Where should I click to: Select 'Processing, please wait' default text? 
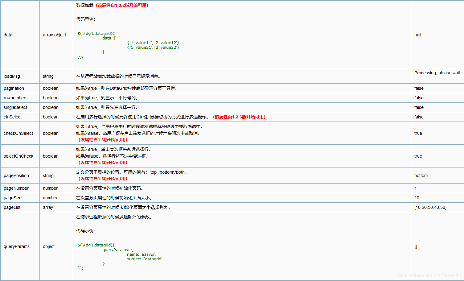(x=437, y=73)
